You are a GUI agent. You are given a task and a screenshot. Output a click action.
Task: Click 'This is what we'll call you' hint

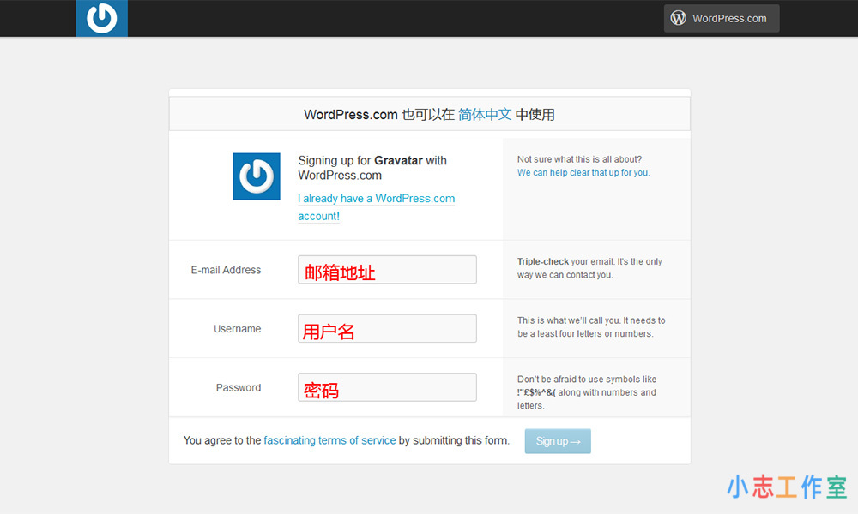pyautogui.click(x=591, y=327)
